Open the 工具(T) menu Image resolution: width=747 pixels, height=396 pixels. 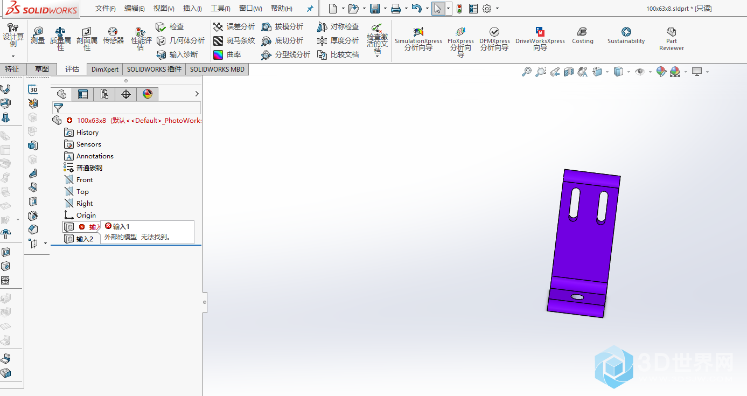(x=220, y=9)
